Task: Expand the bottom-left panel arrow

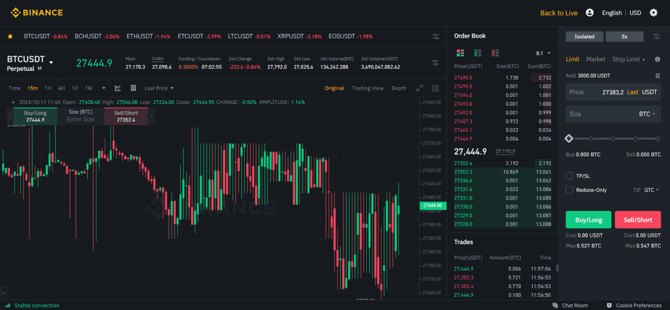Action: pos(3,293)
